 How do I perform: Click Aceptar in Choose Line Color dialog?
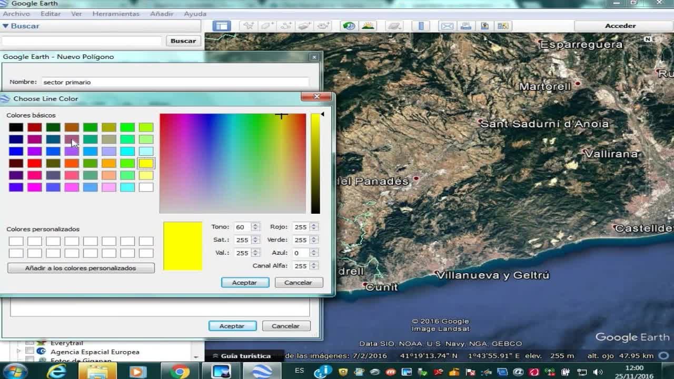point(245,283)
